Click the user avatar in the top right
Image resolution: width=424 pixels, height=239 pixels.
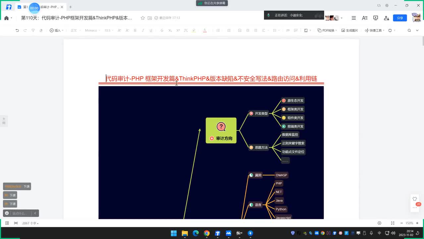(416, 17)
